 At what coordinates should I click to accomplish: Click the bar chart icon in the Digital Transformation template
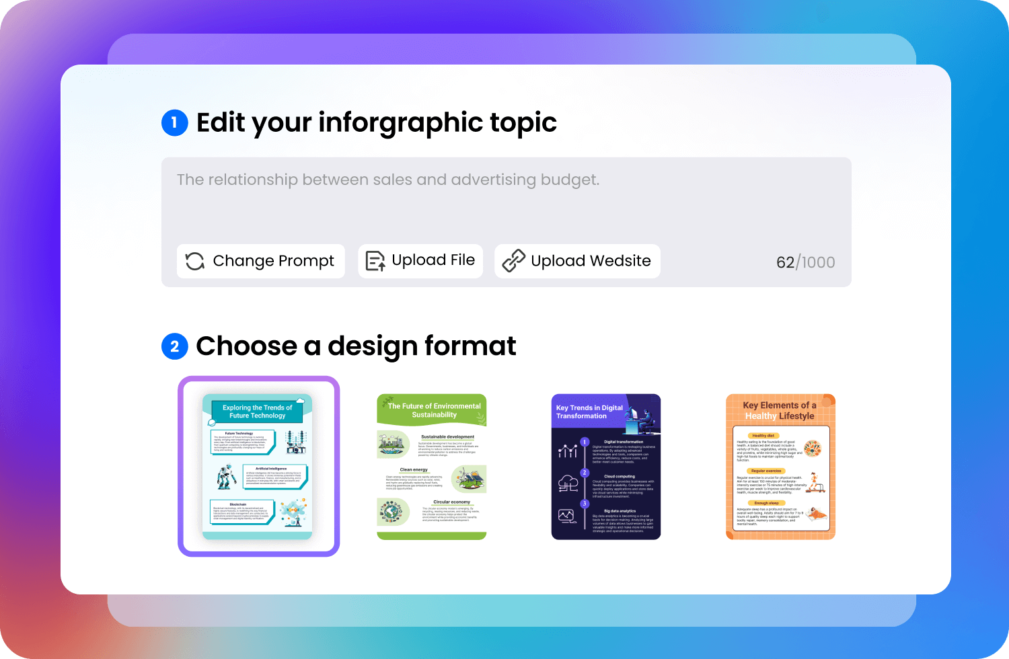(568, 450)
